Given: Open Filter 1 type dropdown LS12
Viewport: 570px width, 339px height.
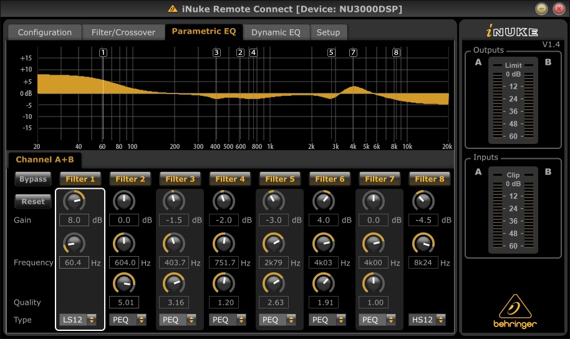Looking at the screenshot, I should (x=78, y=320).
